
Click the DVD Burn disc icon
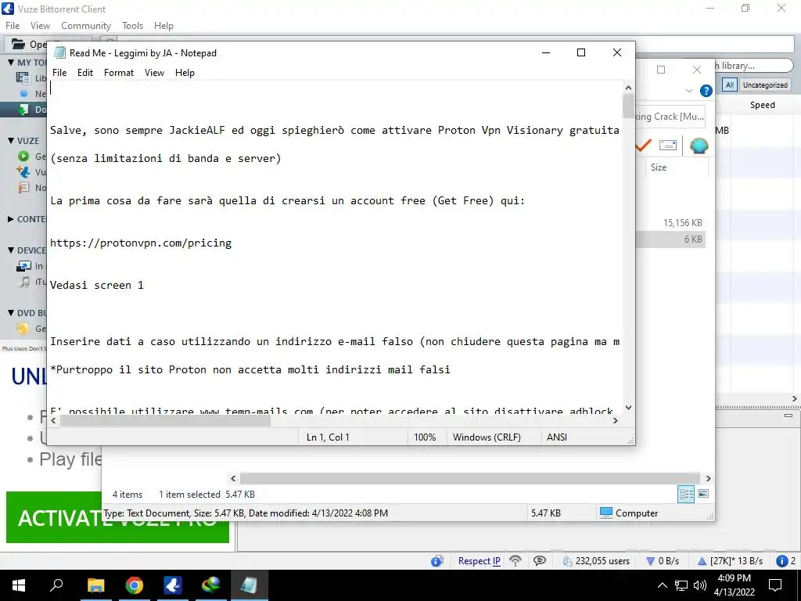[23, 329]
